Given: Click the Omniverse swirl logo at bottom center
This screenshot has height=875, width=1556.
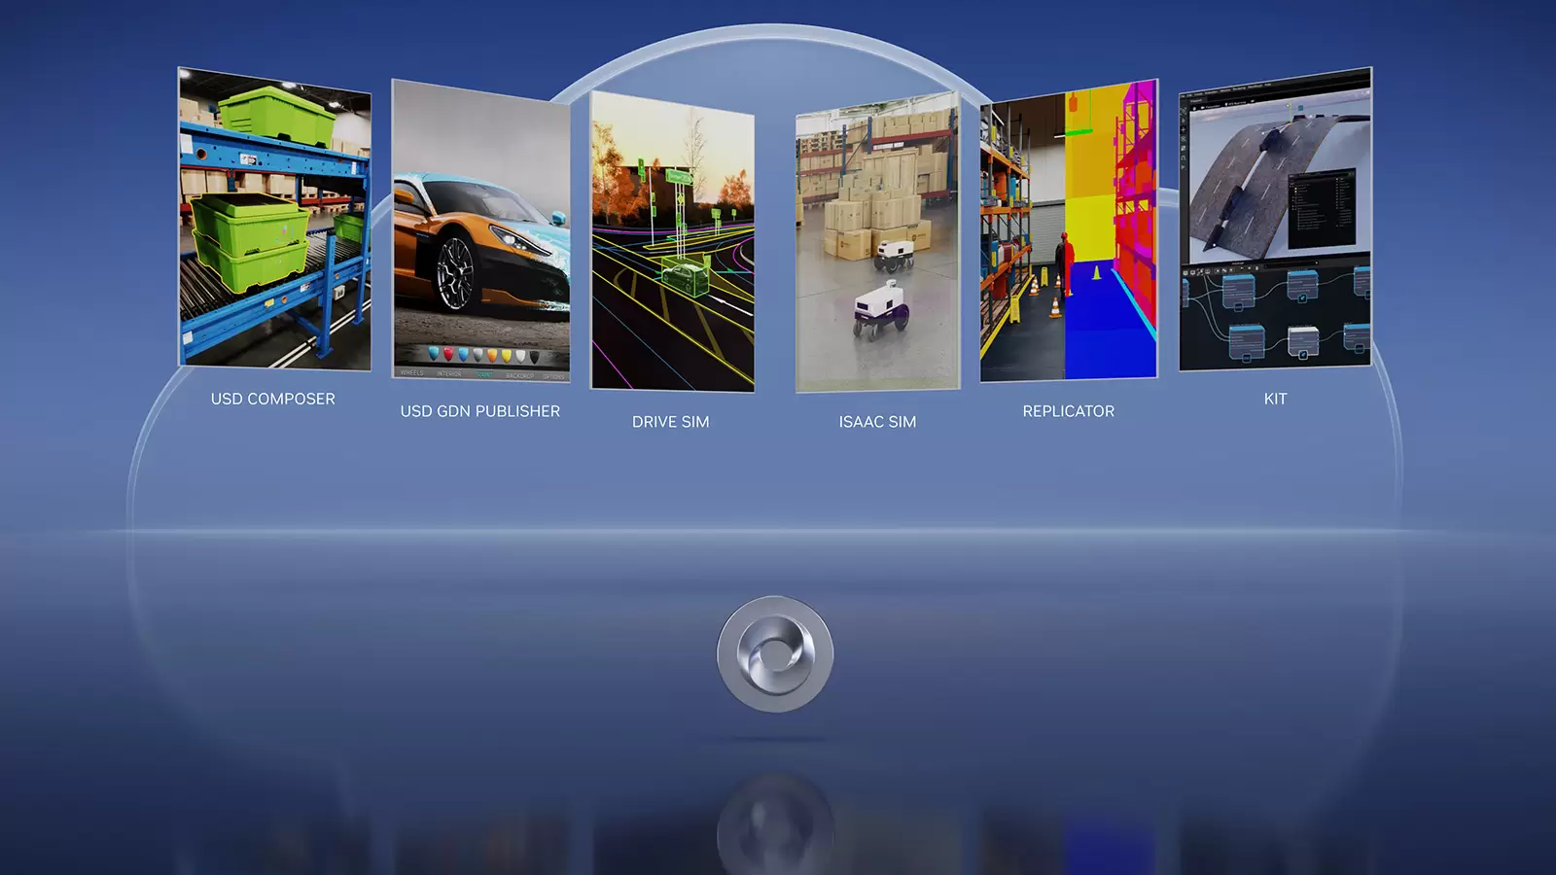Looking at the screenshot, I should click(777, 653).
